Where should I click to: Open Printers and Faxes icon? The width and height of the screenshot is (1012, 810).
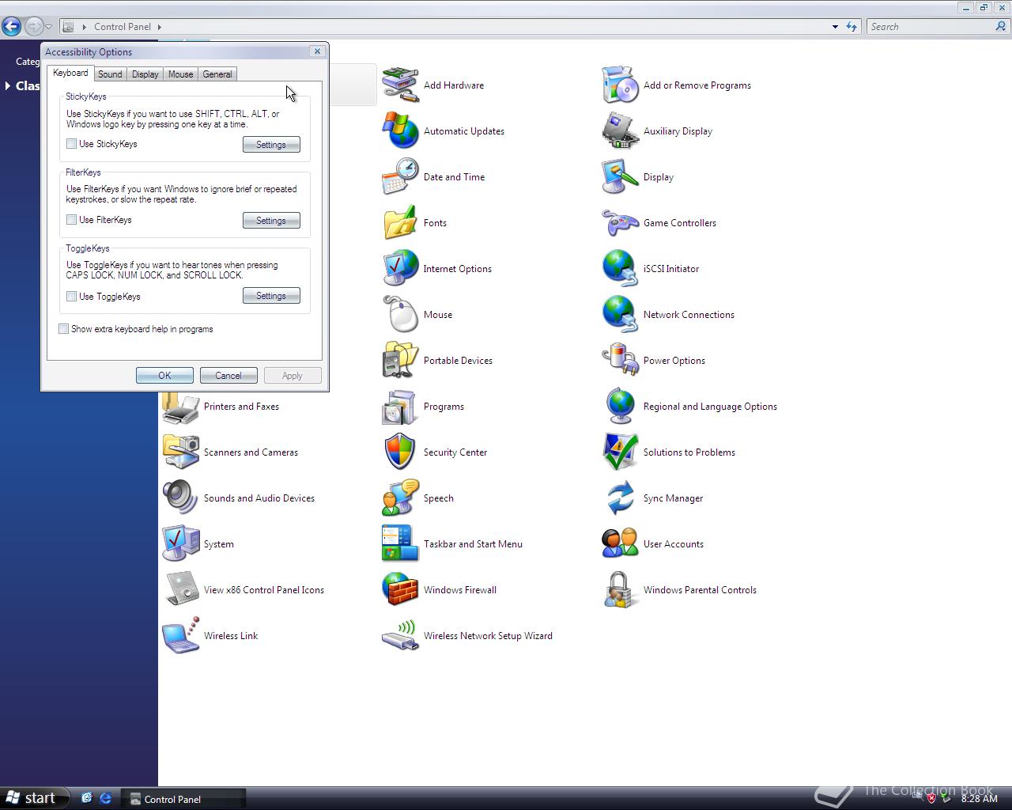[x=180, y=408]
